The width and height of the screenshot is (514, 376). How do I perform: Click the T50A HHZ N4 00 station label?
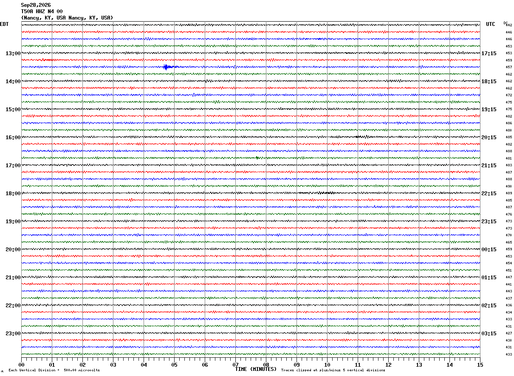point(42,11)
